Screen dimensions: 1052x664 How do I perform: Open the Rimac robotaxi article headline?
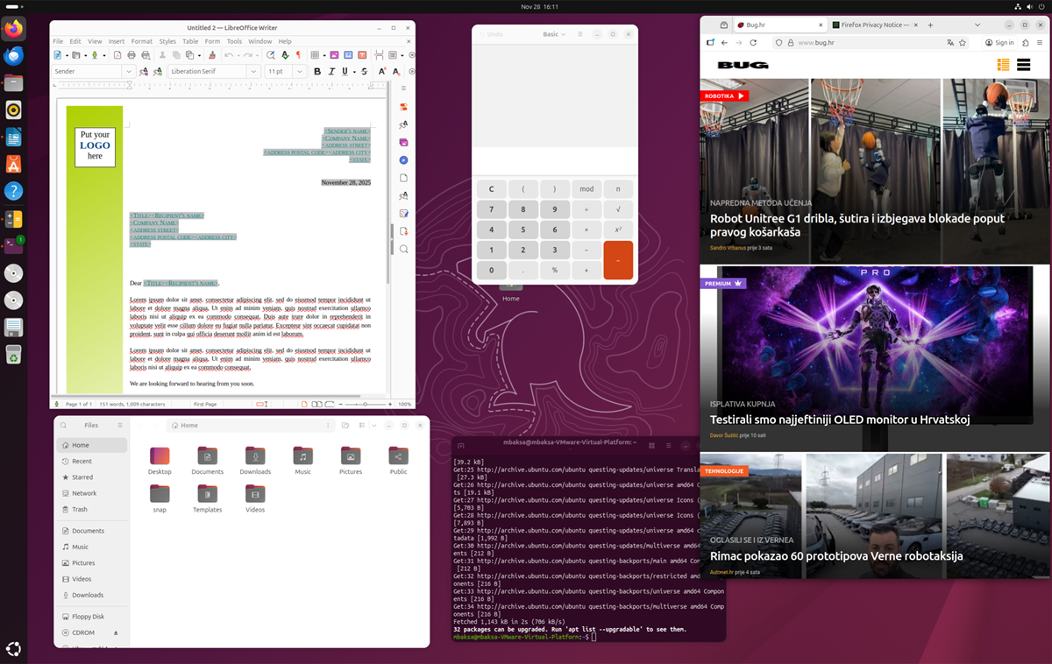click(835, 555)
